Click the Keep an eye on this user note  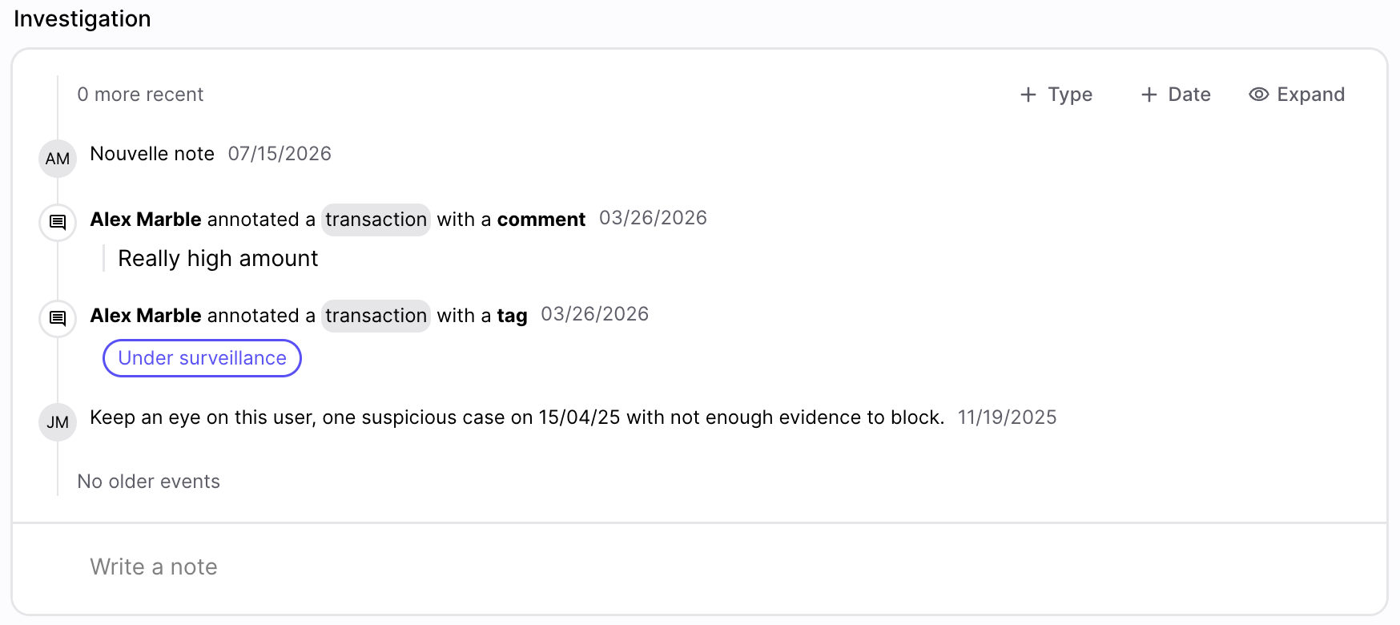coord(517,417)
